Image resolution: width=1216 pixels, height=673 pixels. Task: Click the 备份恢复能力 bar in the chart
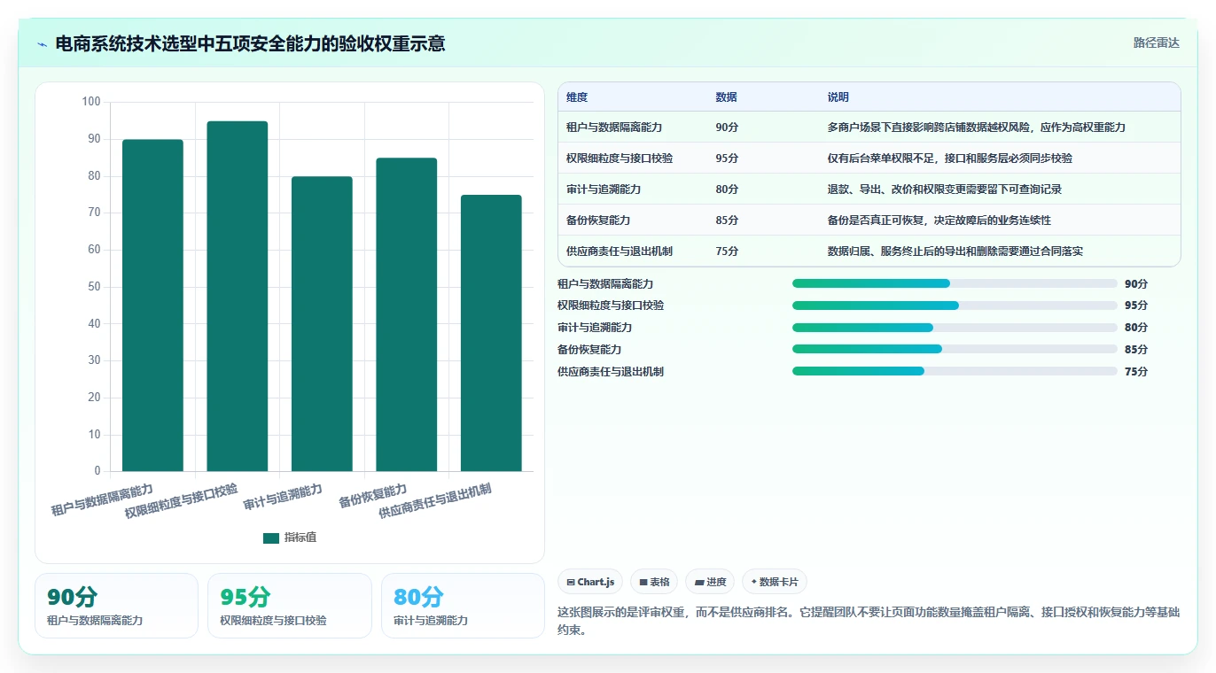click(407, 314)
